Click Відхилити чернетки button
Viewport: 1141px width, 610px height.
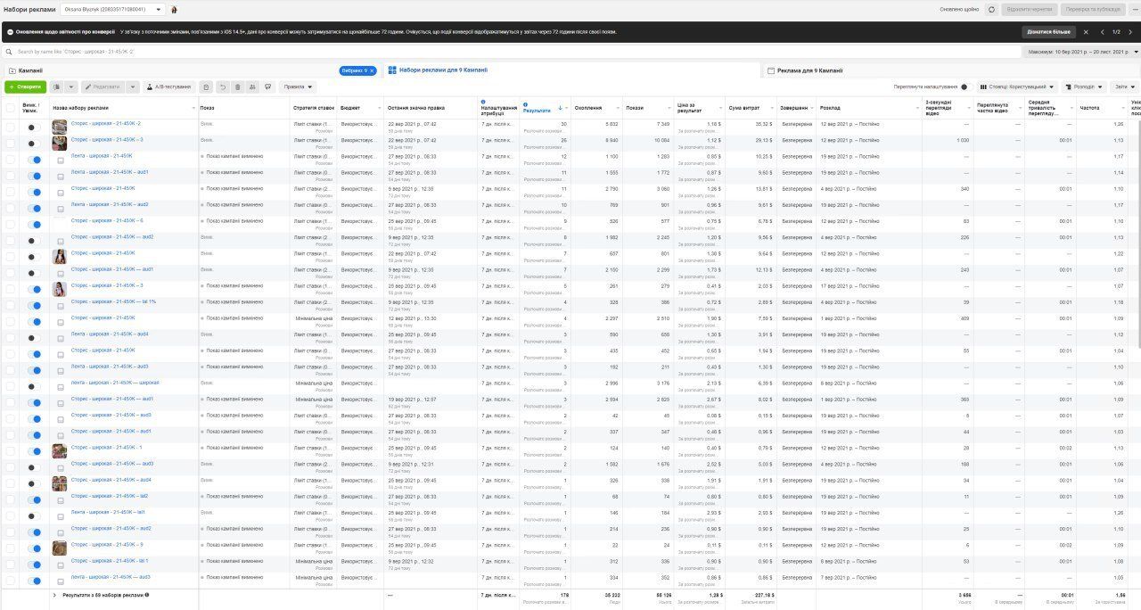point(1030,9)
